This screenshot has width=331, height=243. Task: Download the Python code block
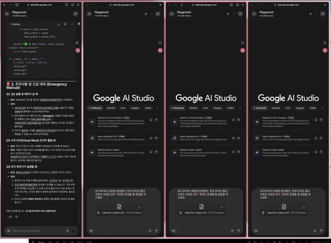coord(59,24)
